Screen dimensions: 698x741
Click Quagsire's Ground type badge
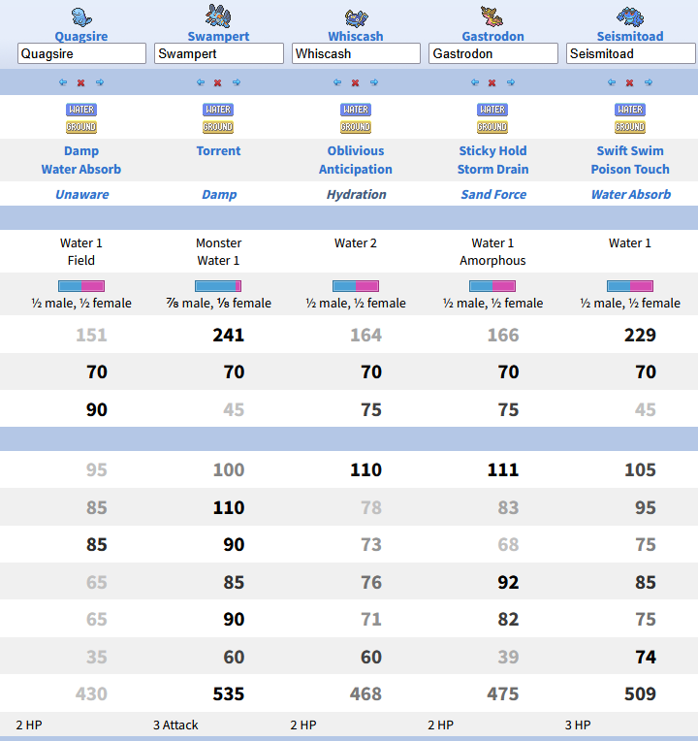(x=81, y=127)
